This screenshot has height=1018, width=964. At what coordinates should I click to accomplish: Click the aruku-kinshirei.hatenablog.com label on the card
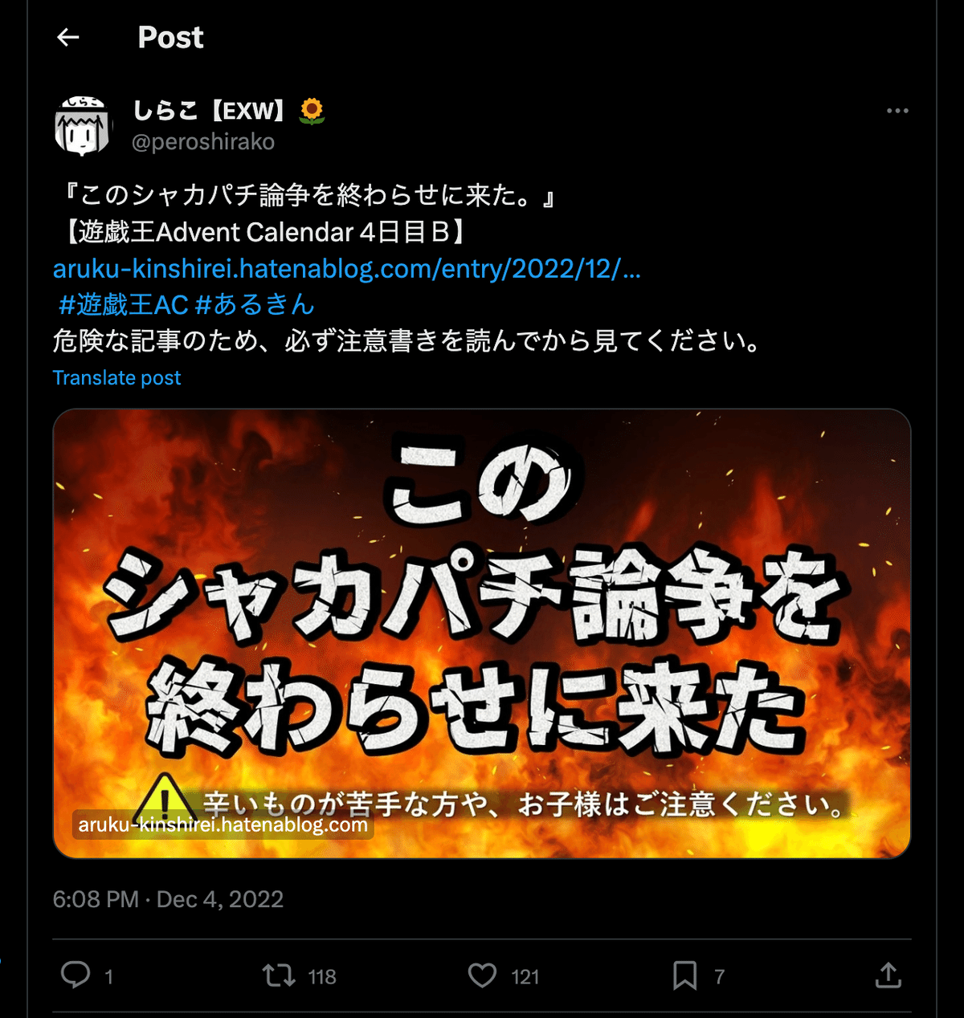click(x=223, y=825)
